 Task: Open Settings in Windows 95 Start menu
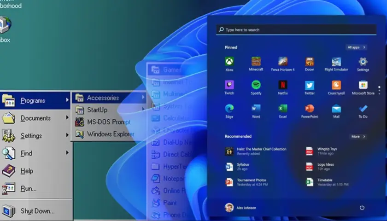(35, 136)
